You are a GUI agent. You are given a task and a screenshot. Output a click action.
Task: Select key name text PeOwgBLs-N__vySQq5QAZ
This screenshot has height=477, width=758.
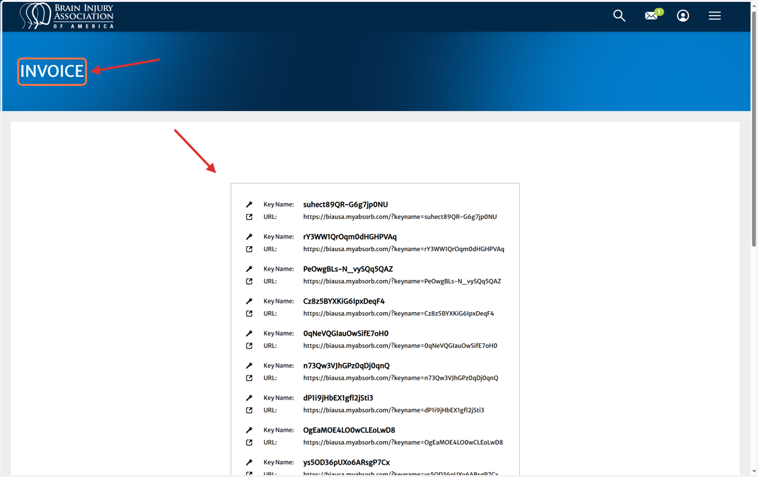[348, 269]
